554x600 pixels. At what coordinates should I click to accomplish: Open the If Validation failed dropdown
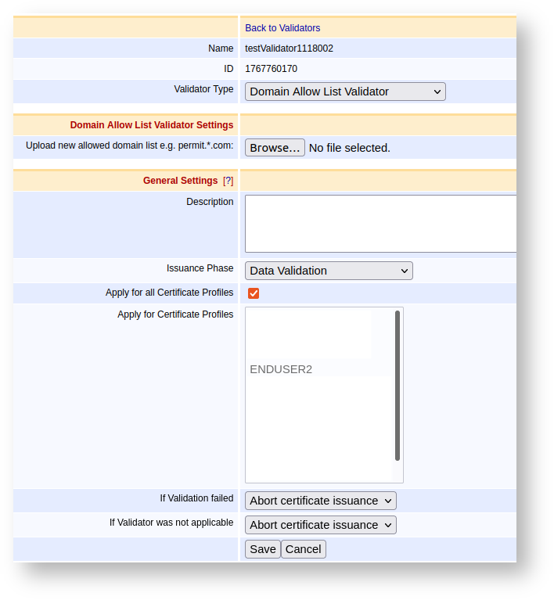coord(321,501)
